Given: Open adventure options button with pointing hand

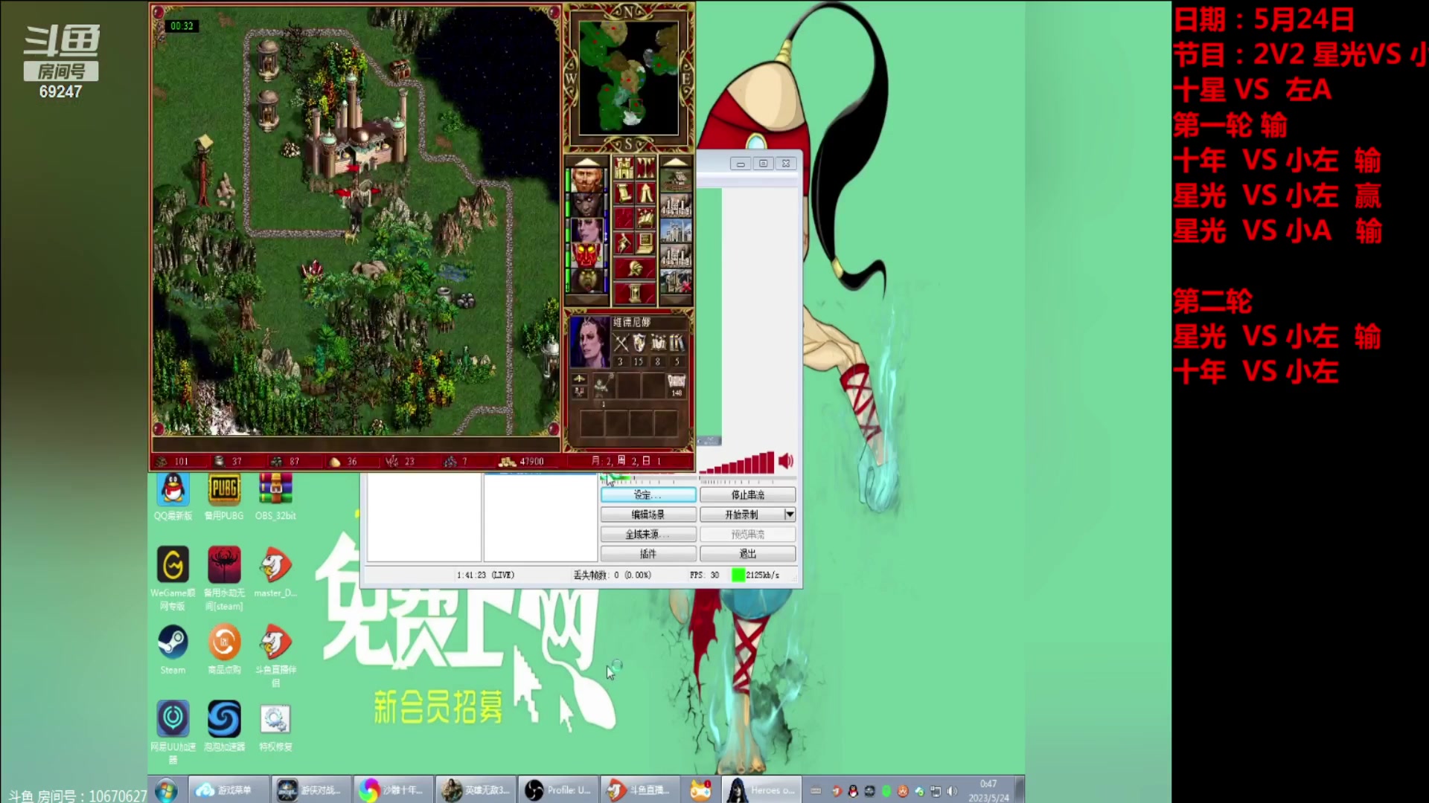Looking at the screenshot, I should pos(624,242).
